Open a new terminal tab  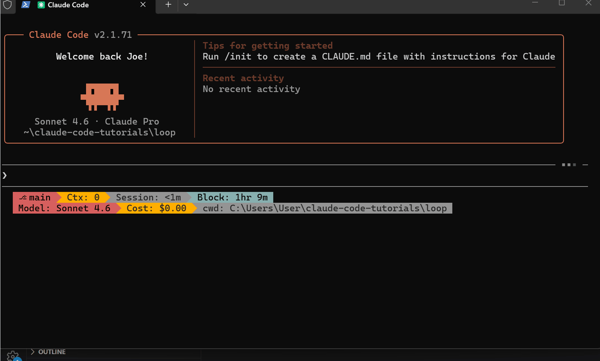tap(168, 4)
